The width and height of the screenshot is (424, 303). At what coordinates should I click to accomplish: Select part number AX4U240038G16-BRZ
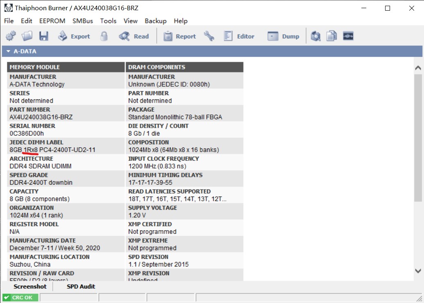click(41, 117)
